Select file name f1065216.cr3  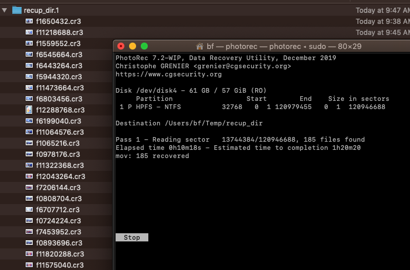58,143
